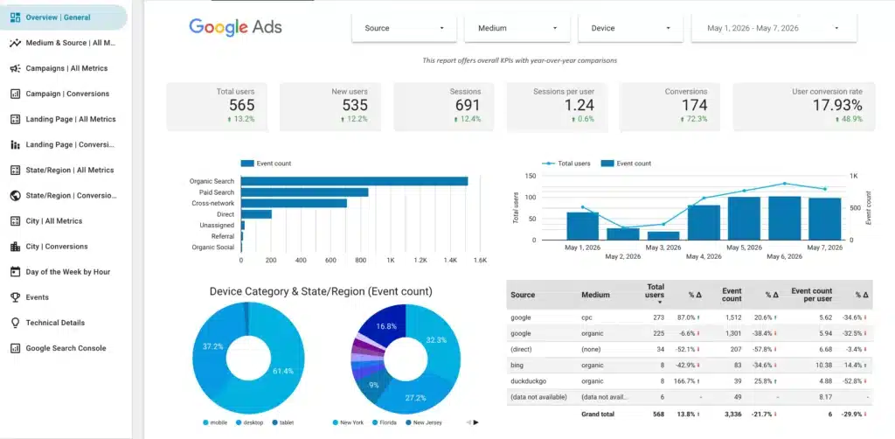Click the Medium & Source trend icon

pos(16,43)
